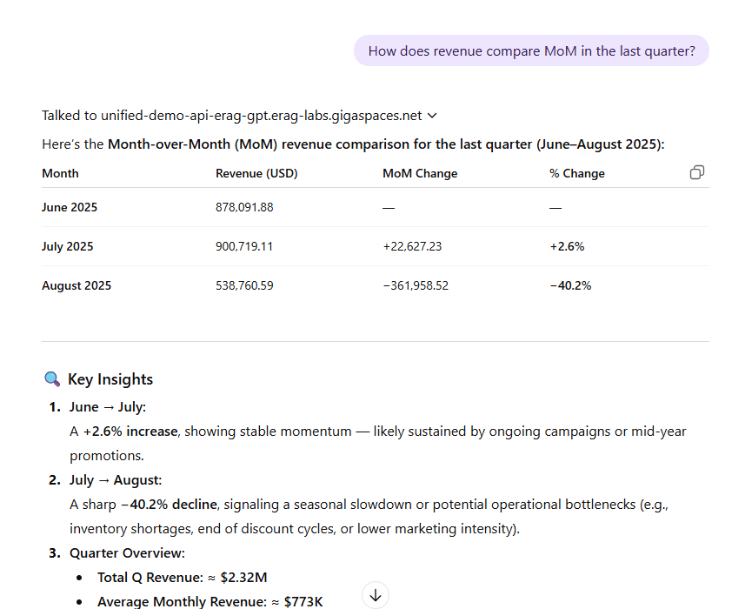Click the Month column header

60,173
